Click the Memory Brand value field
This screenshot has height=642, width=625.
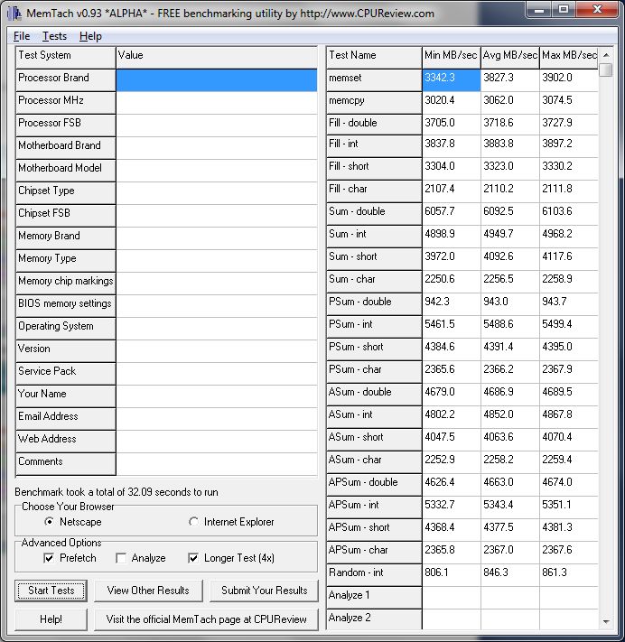217,237
